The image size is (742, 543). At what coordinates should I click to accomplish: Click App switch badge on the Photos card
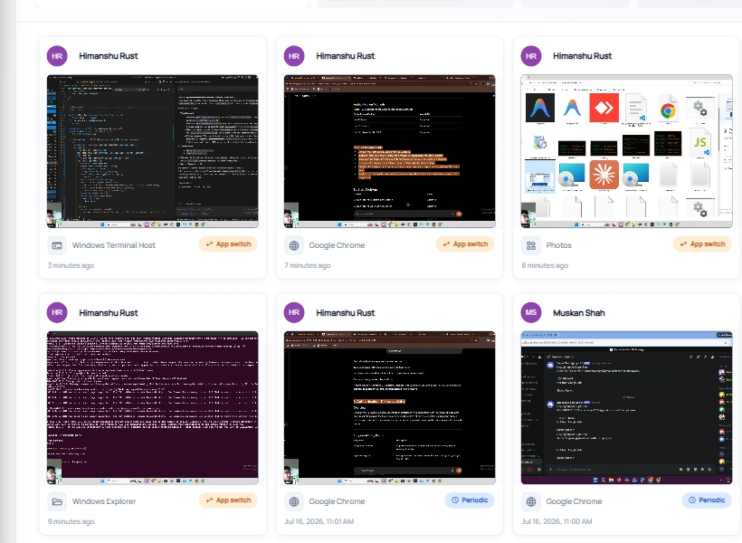tap(702, 244)
